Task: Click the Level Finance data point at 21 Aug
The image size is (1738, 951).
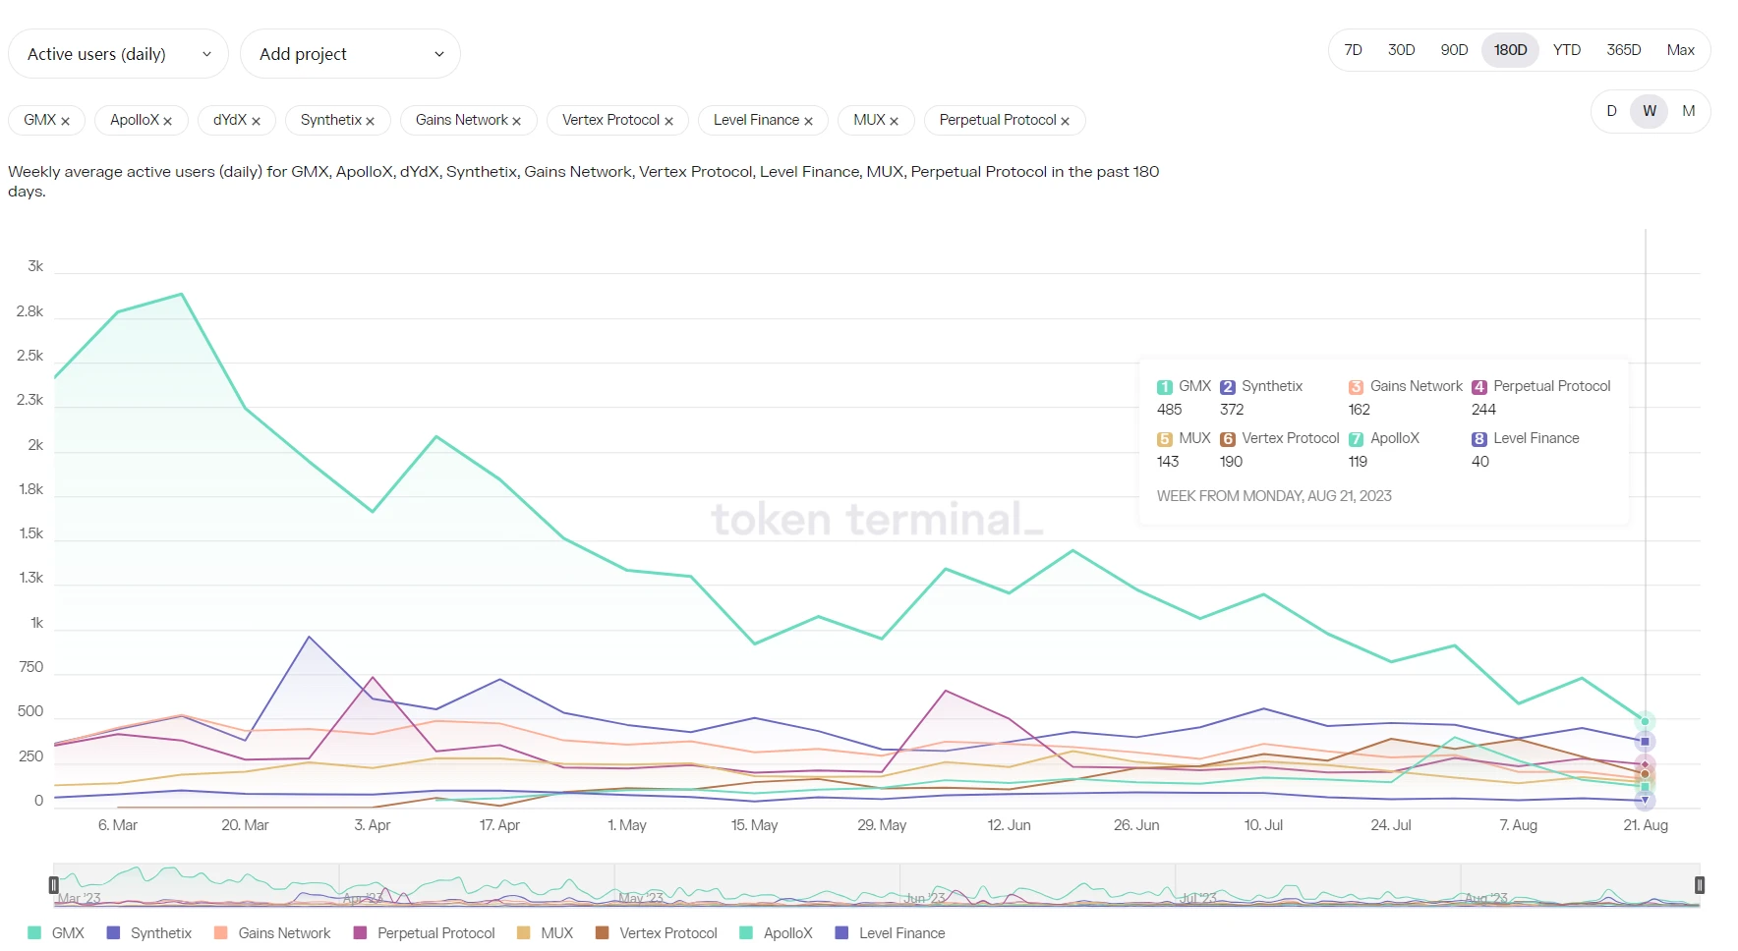Action: (x=1645, y=801)
